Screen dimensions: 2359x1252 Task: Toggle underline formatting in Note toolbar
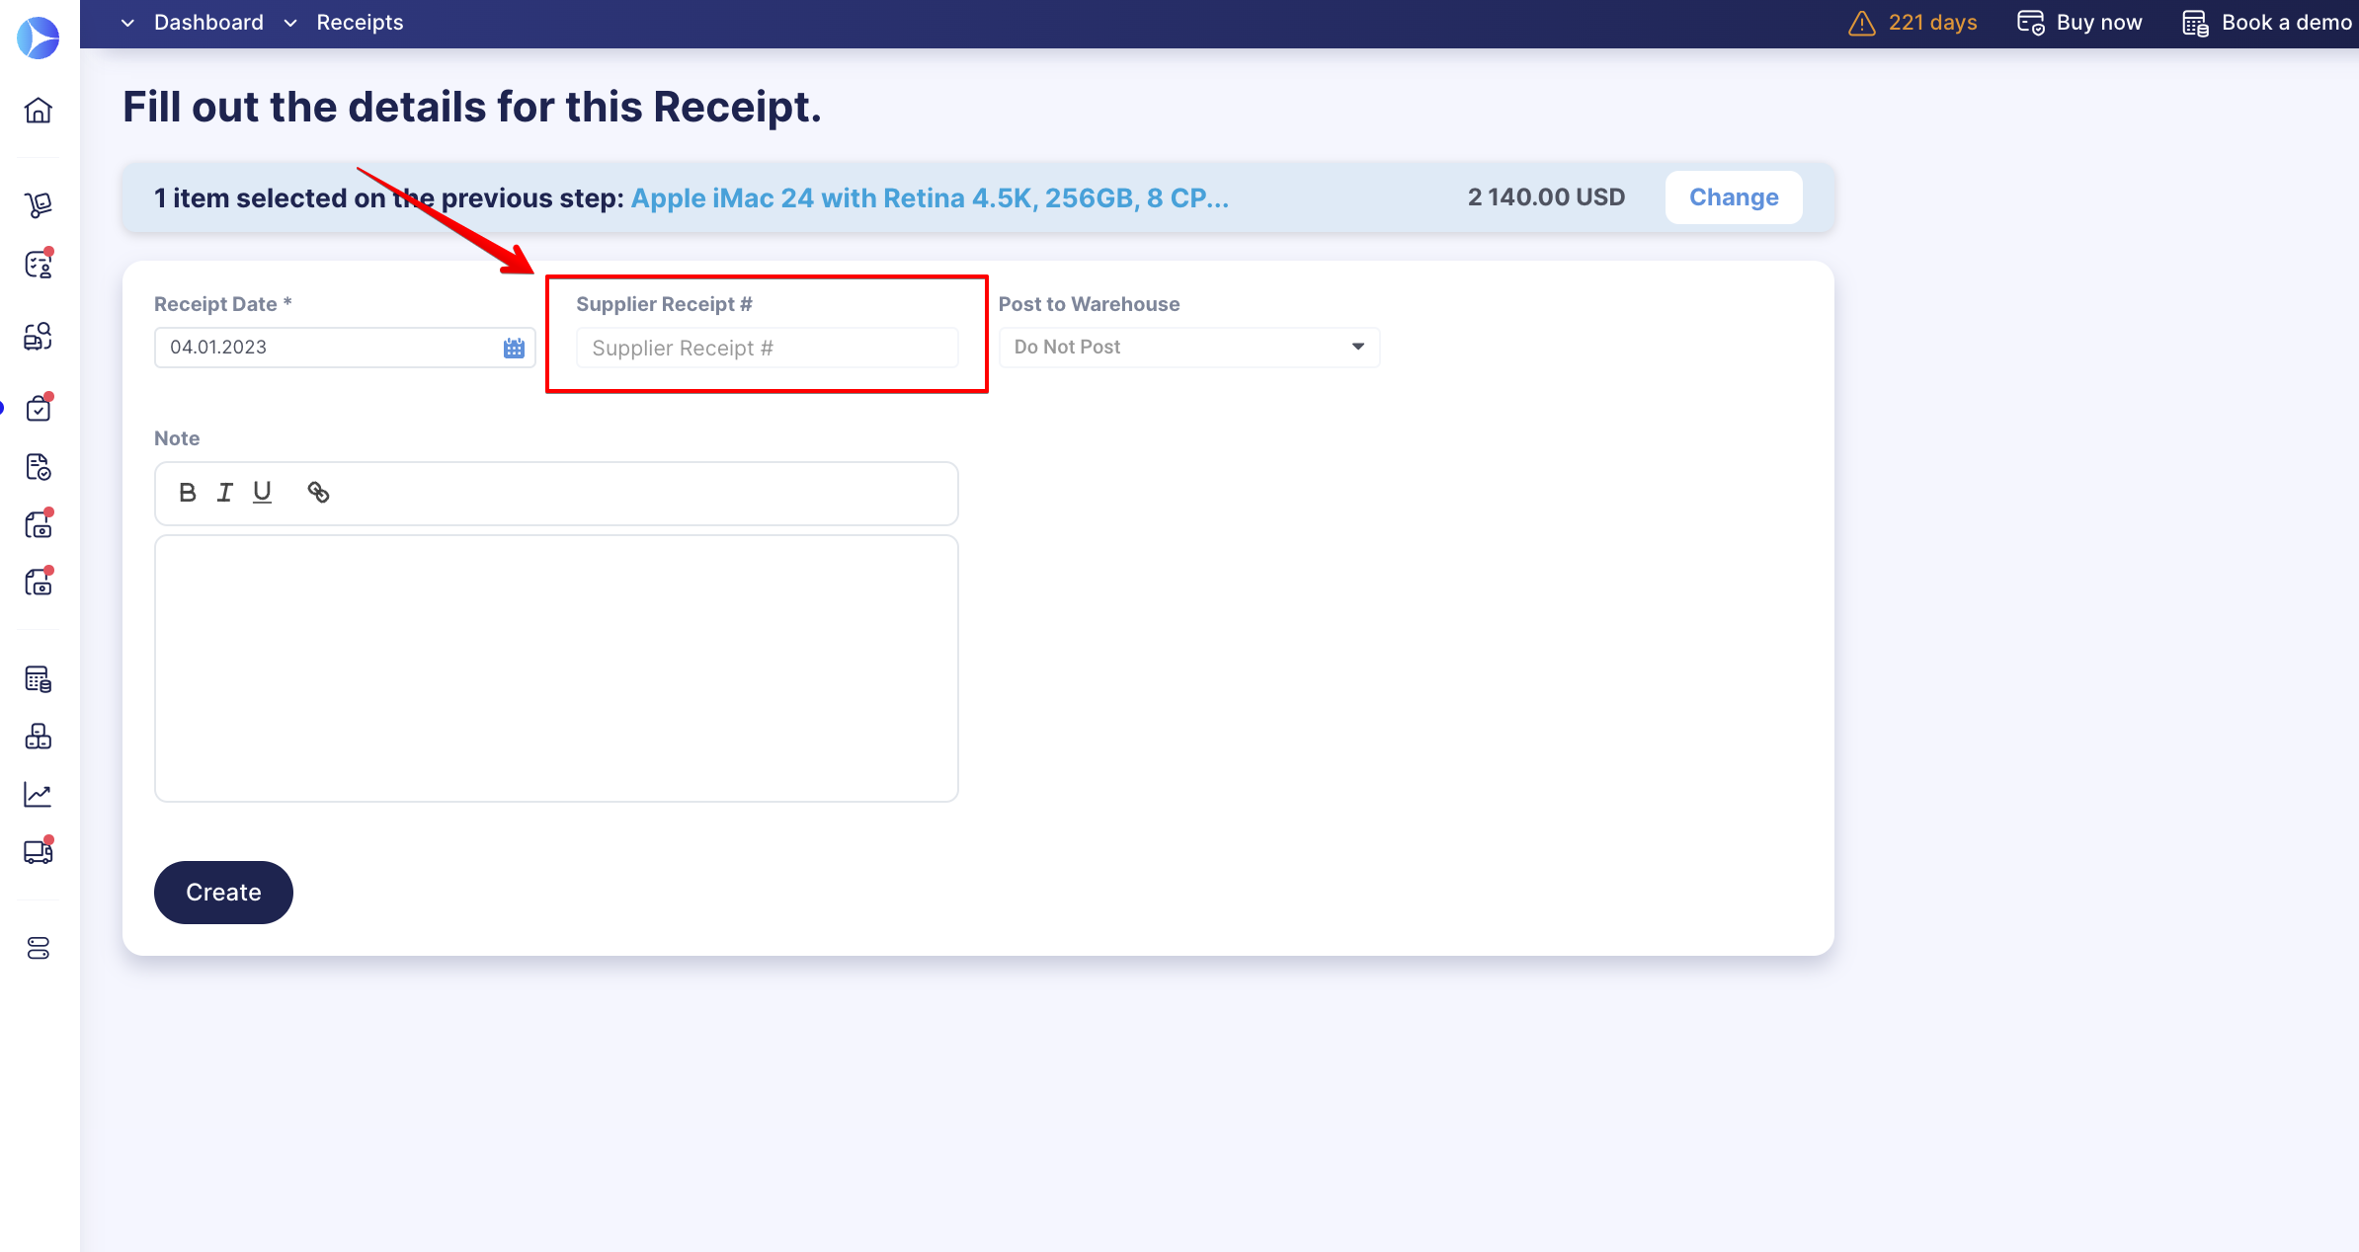tap(262, 493)
